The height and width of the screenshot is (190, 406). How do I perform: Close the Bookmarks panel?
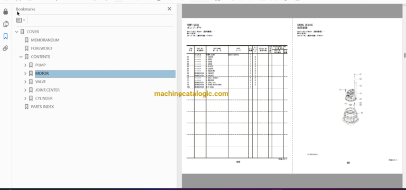click(x=169, y=9)
